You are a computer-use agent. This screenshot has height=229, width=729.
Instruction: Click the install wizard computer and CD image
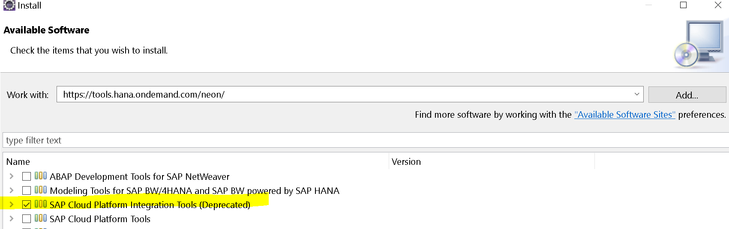point(699,44)
